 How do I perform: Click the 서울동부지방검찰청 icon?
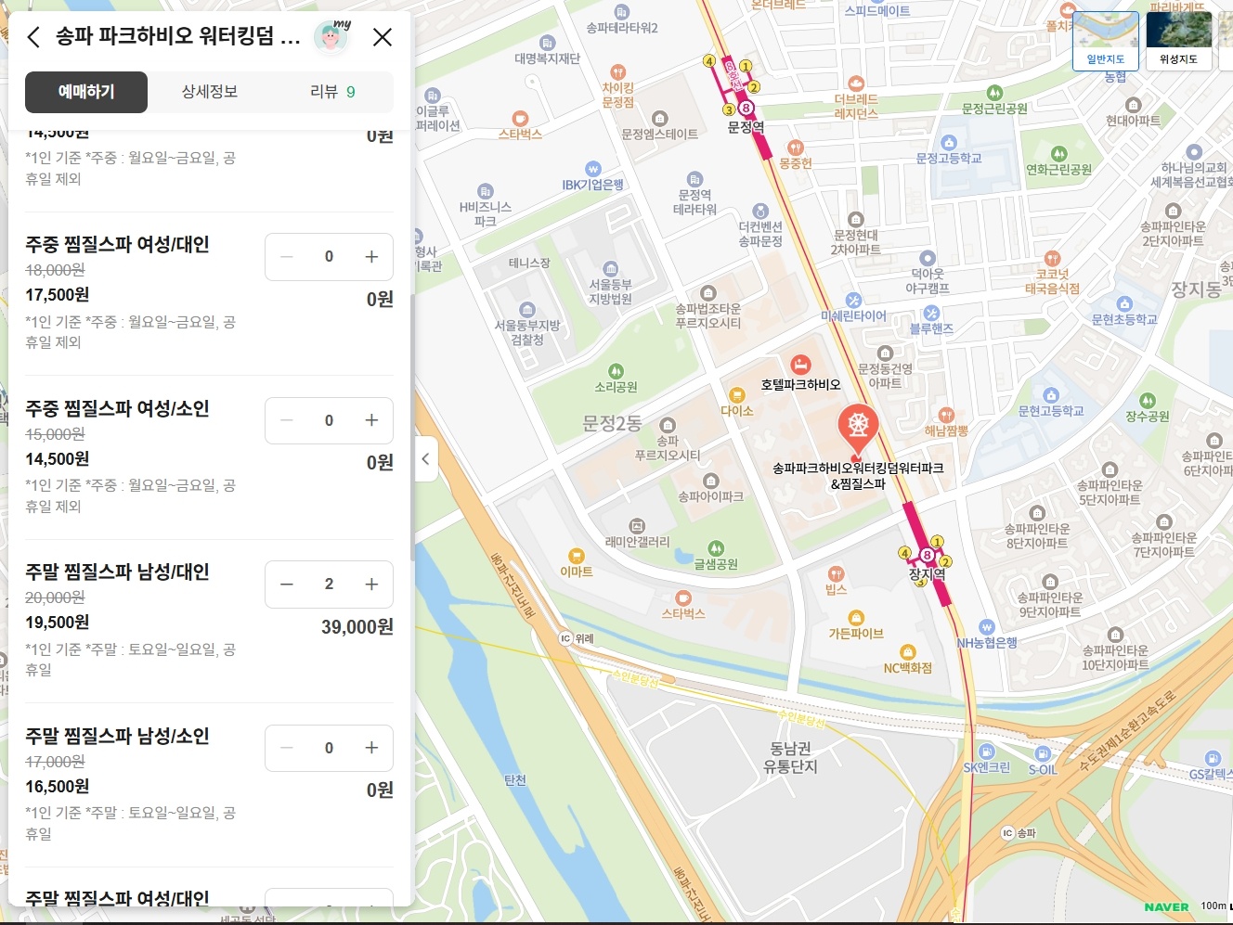click(x=527, y=310)
